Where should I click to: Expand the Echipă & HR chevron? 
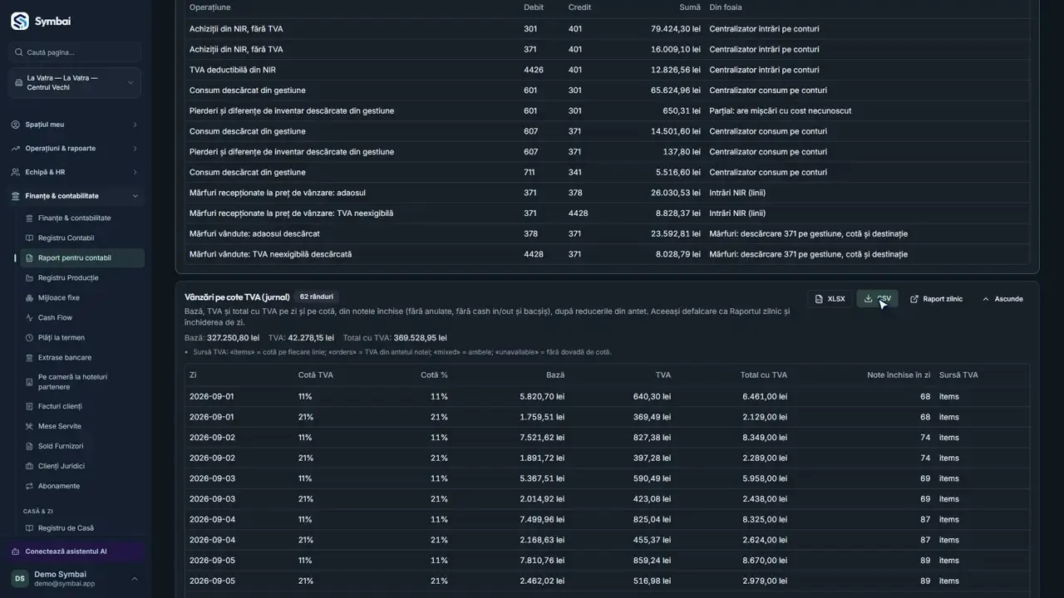tap(135, 172)
